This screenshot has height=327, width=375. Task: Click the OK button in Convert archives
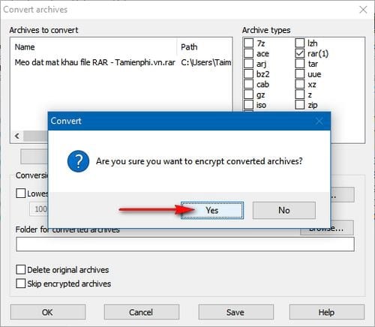point(48,312)
